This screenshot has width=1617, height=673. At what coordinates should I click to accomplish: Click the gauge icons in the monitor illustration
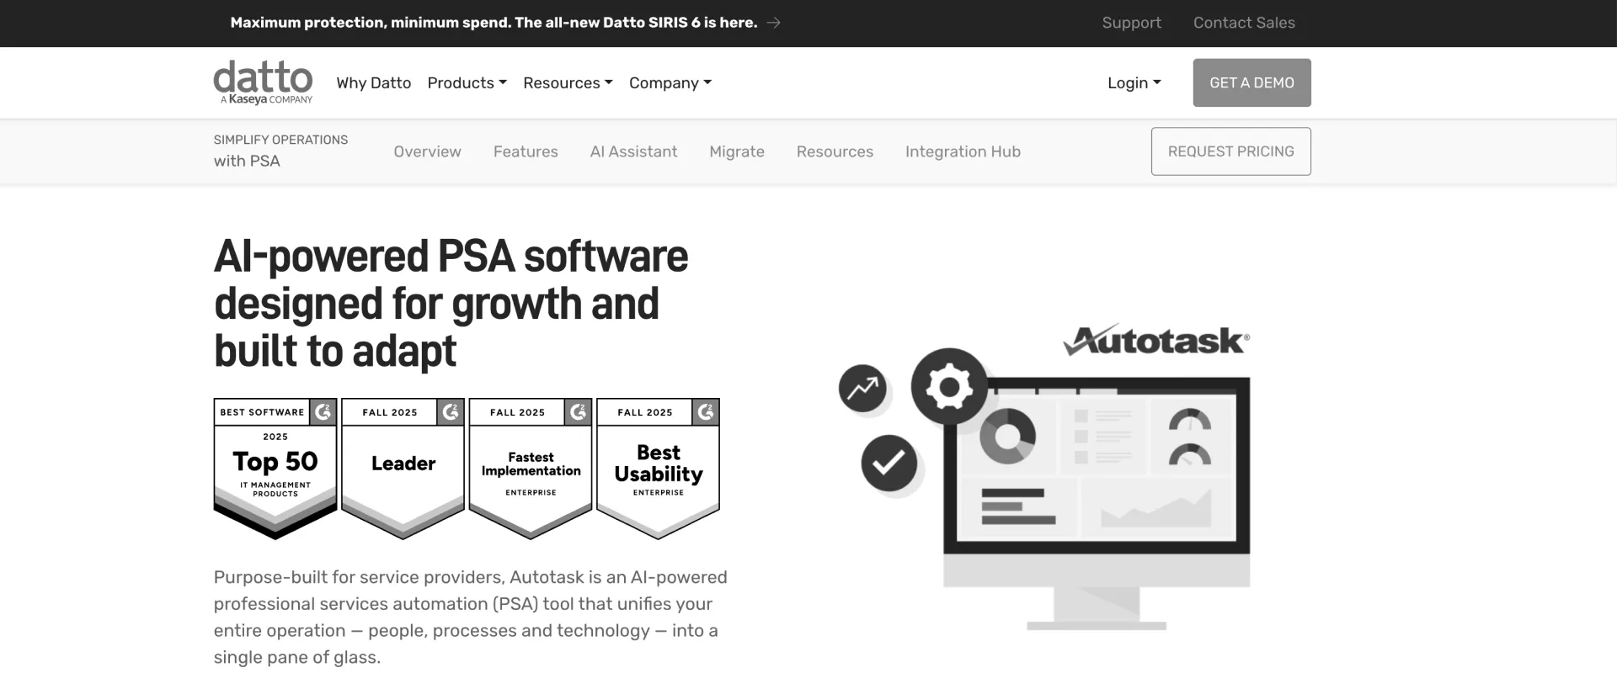(x=1190, y=437)
